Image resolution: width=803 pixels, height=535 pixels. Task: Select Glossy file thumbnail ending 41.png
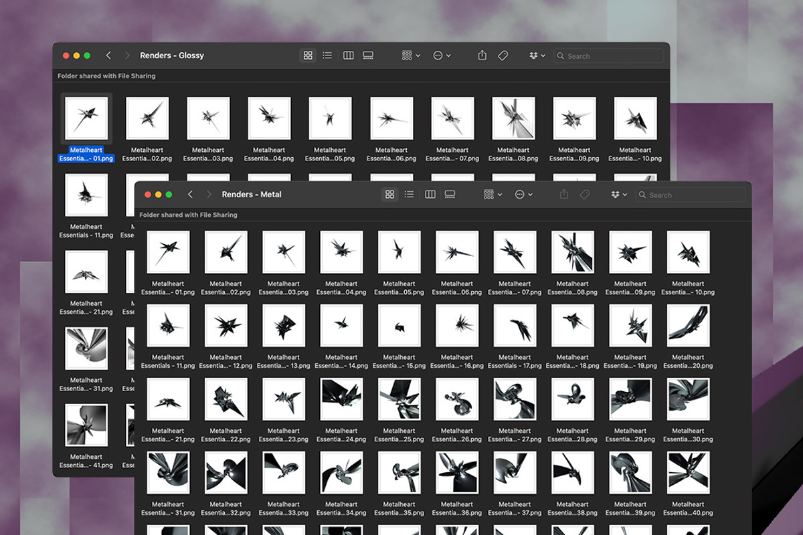(x=86, y=425)
